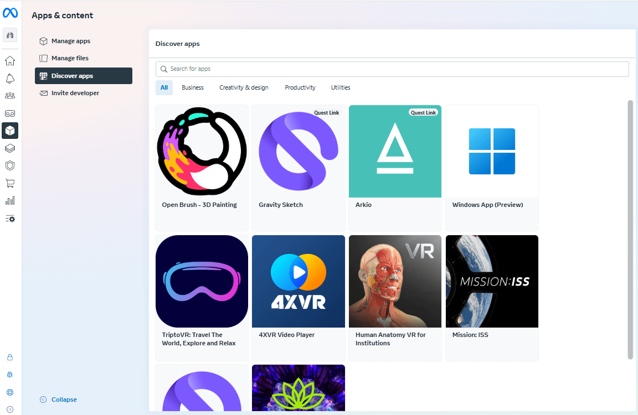Open the list settings gear icon
This screenshot has height=415, width=638.
point(10,219)
